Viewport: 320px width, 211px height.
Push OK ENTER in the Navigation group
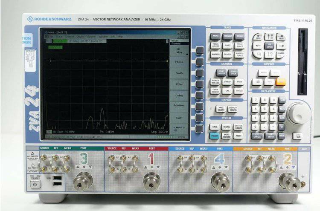coord(270,46)
